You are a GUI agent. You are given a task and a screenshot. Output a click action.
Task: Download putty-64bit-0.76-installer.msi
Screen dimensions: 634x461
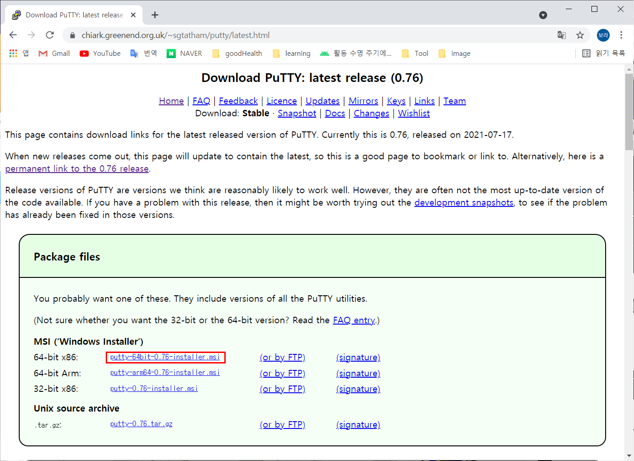(165, 357)
